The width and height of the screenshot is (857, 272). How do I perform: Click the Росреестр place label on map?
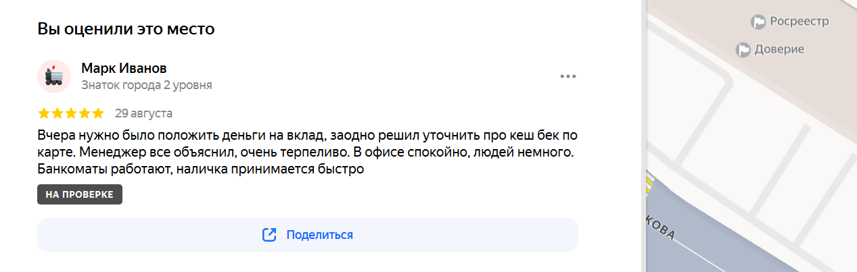[x=800, y=22]
